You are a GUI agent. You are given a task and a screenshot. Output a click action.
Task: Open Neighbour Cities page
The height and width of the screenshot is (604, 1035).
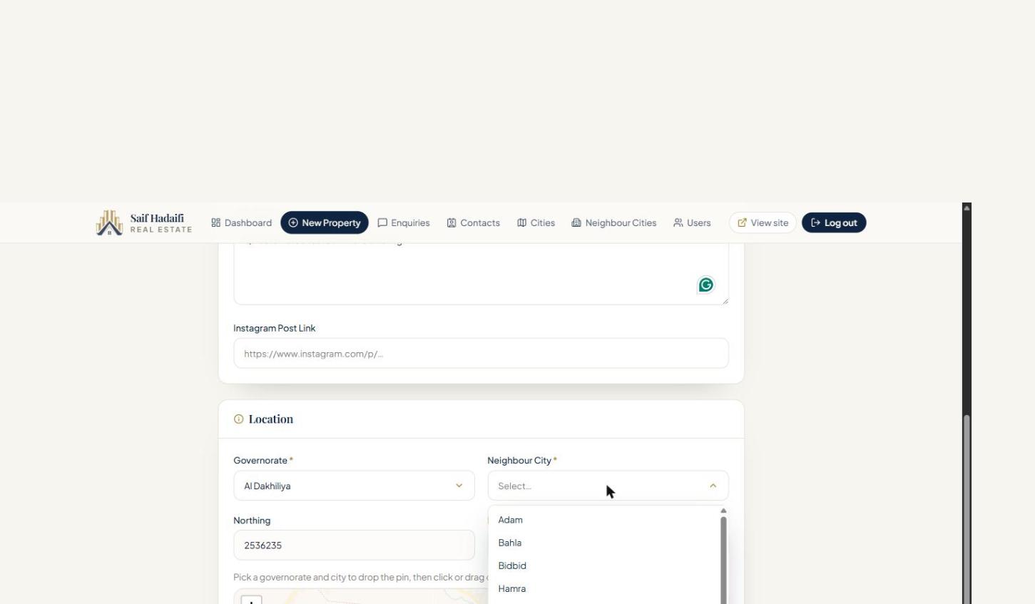(x=613, y=222)
